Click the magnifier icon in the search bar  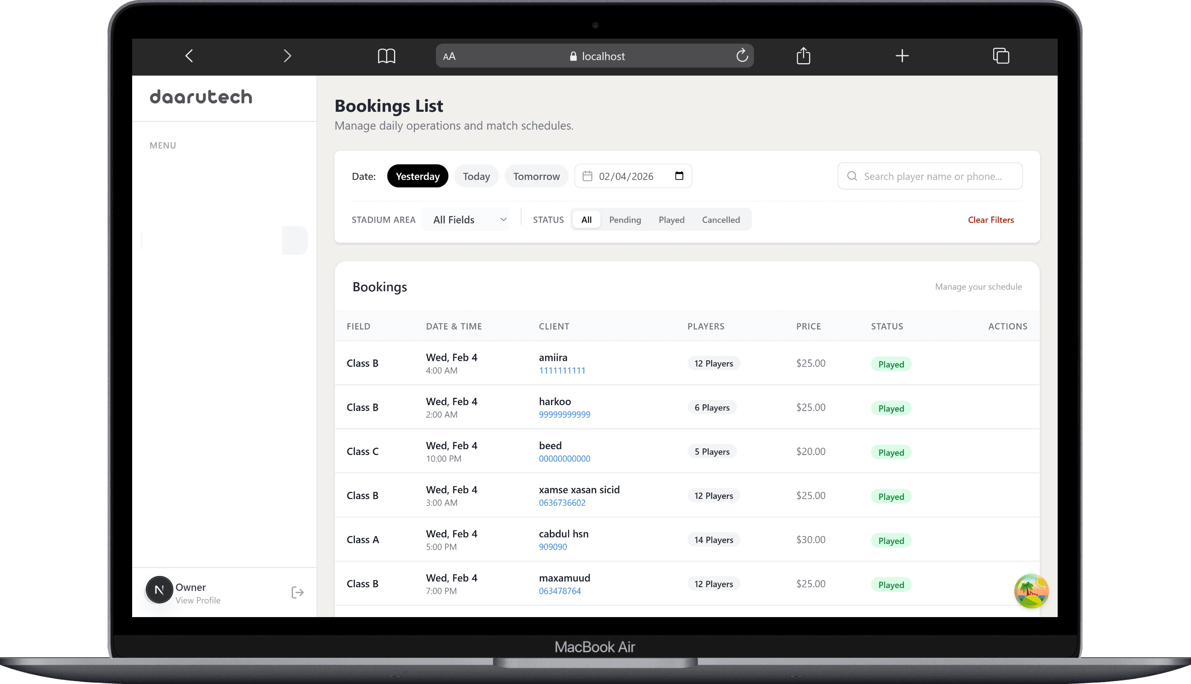click(852, 176)
